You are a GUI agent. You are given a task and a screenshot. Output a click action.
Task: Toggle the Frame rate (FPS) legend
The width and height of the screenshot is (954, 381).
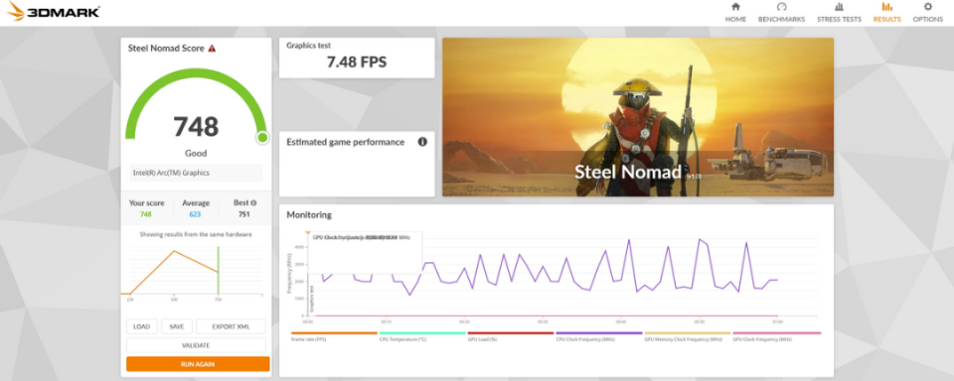point(334,336)
